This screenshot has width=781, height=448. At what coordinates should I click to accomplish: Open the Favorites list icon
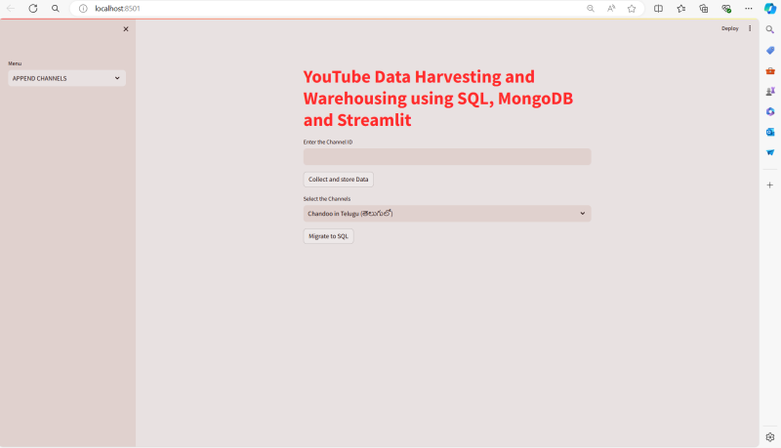click(680, 9)
